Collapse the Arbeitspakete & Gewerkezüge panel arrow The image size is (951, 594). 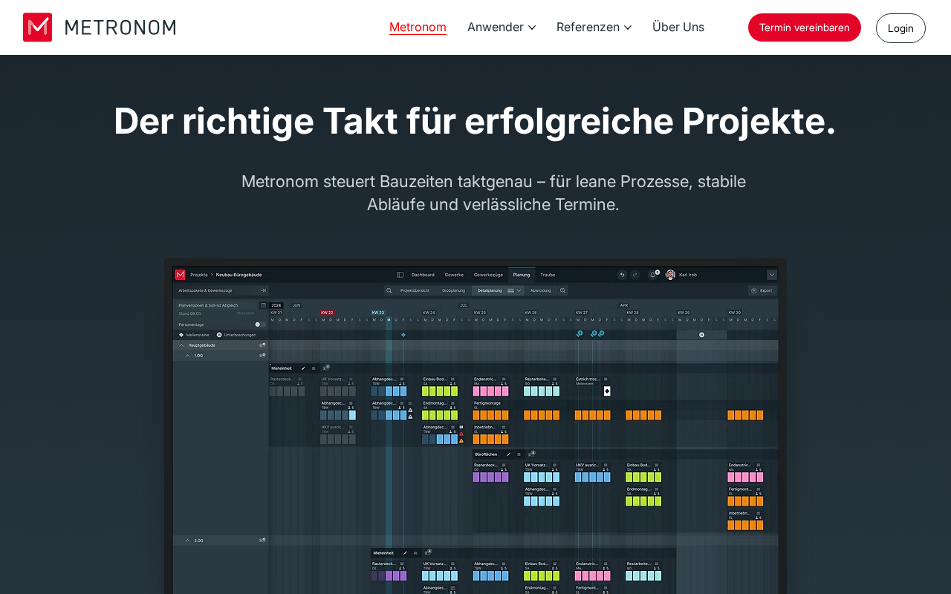click(x=263, y=290)
